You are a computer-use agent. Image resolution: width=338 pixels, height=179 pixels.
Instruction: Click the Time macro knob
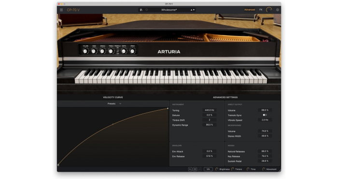point(248,169)
